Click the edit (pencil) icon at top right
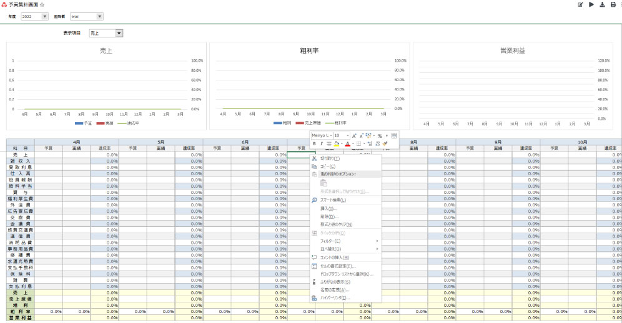Viewport: 622px width, 323px height. click(x=580, y=4)
